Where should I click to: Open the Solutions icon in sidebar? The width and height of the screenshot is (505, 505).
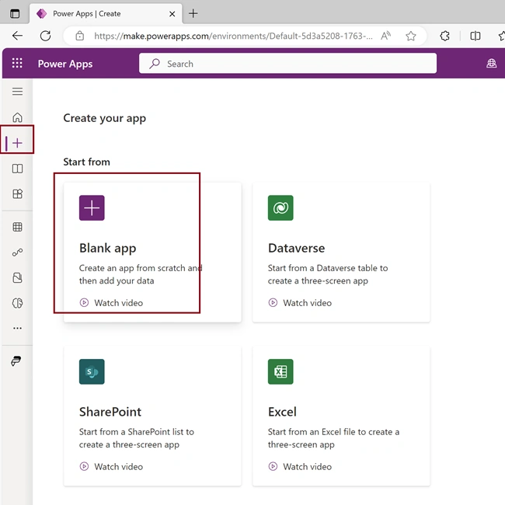(x=17, y=277)
